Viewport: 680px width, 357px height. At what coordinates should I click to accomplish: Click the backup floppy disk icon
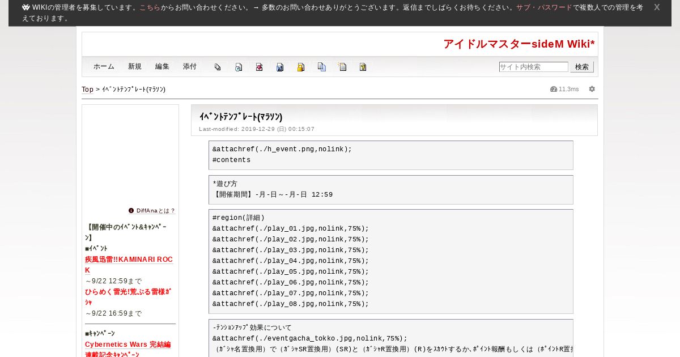pyautogui.click(x=280, y=67)
